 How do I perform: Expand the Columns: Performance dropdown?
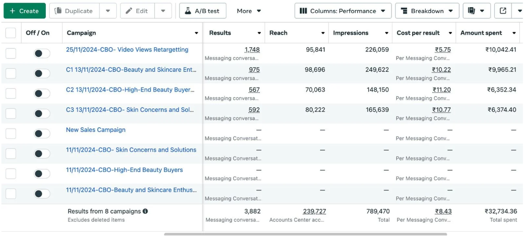point(342,11)
